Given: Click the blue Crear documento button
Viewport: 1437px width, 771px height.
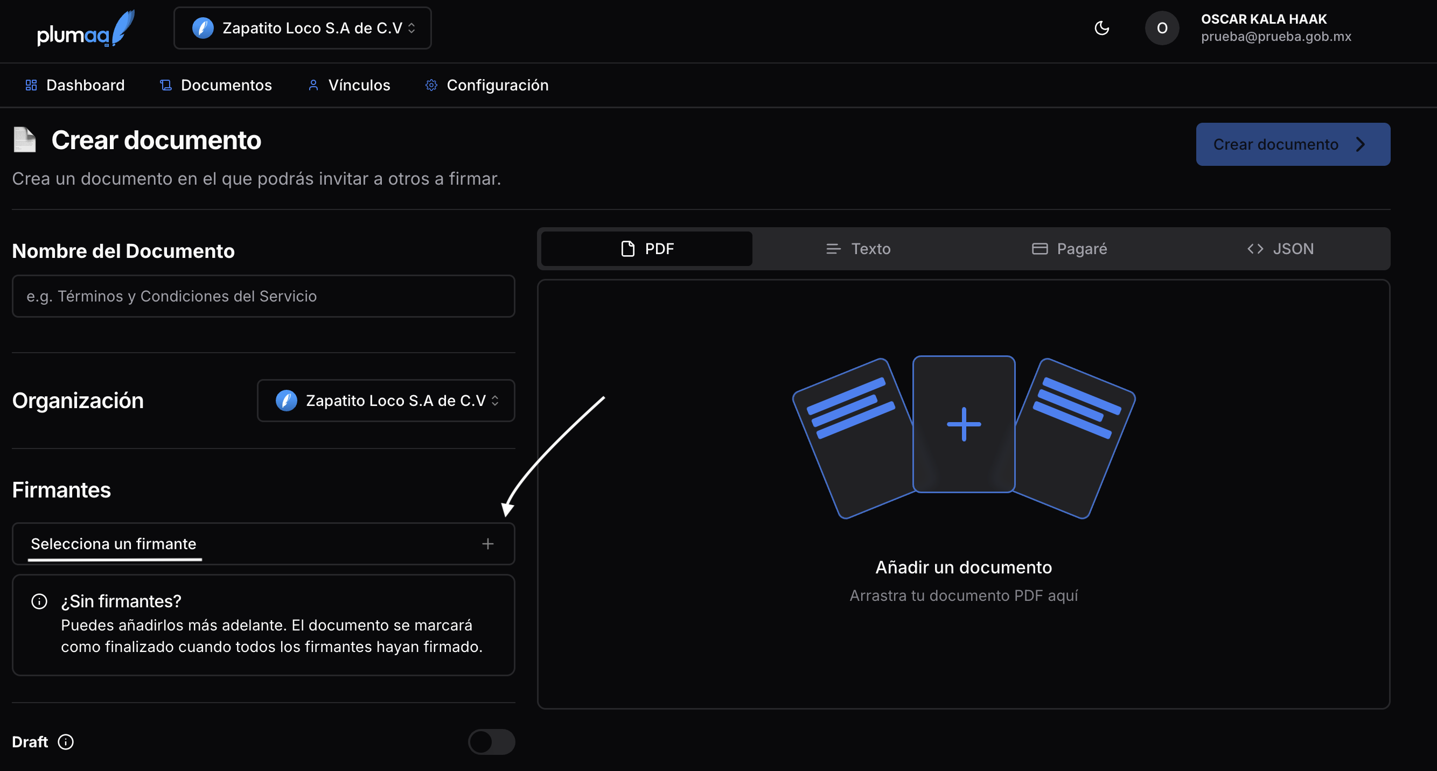Looking at the screenshot, I should (1292, 144).
